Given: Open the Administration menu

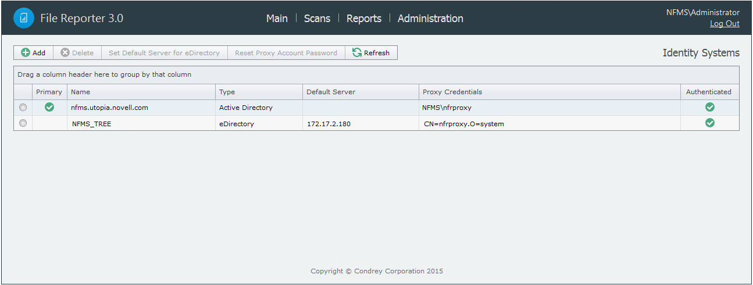Looking at the screenshot, I should (x=430, y=19).
